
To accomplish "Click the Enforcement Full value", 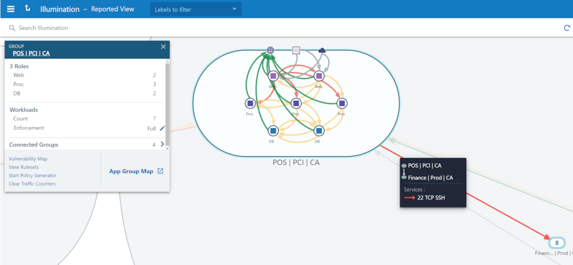I will coord(152,129).
